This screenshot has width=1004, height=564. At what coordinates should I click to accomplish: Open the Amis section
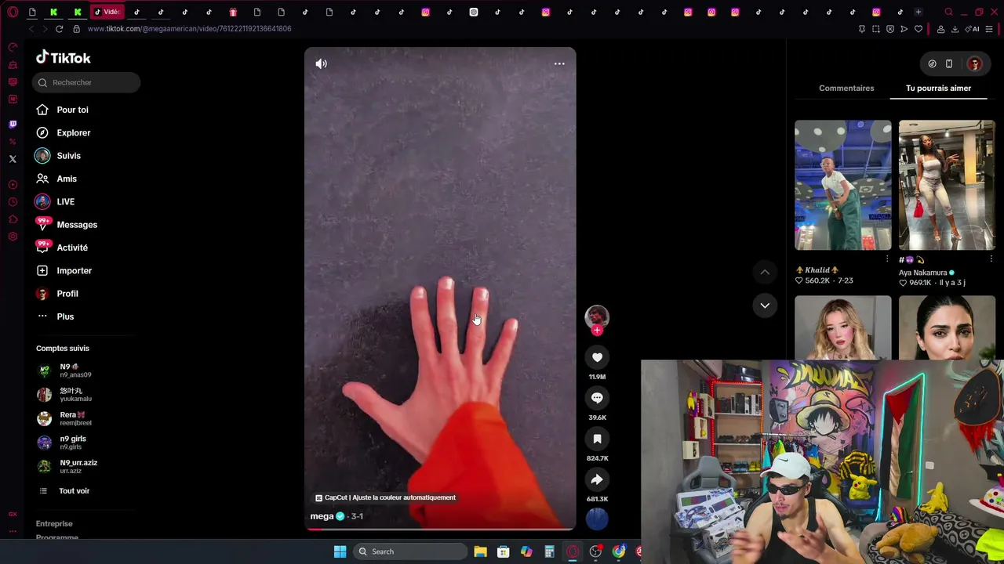(56, 179)
